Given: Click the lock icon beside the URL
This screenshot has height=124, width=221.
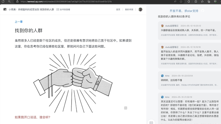Looking at the screenshot, I should pos(17,2).
